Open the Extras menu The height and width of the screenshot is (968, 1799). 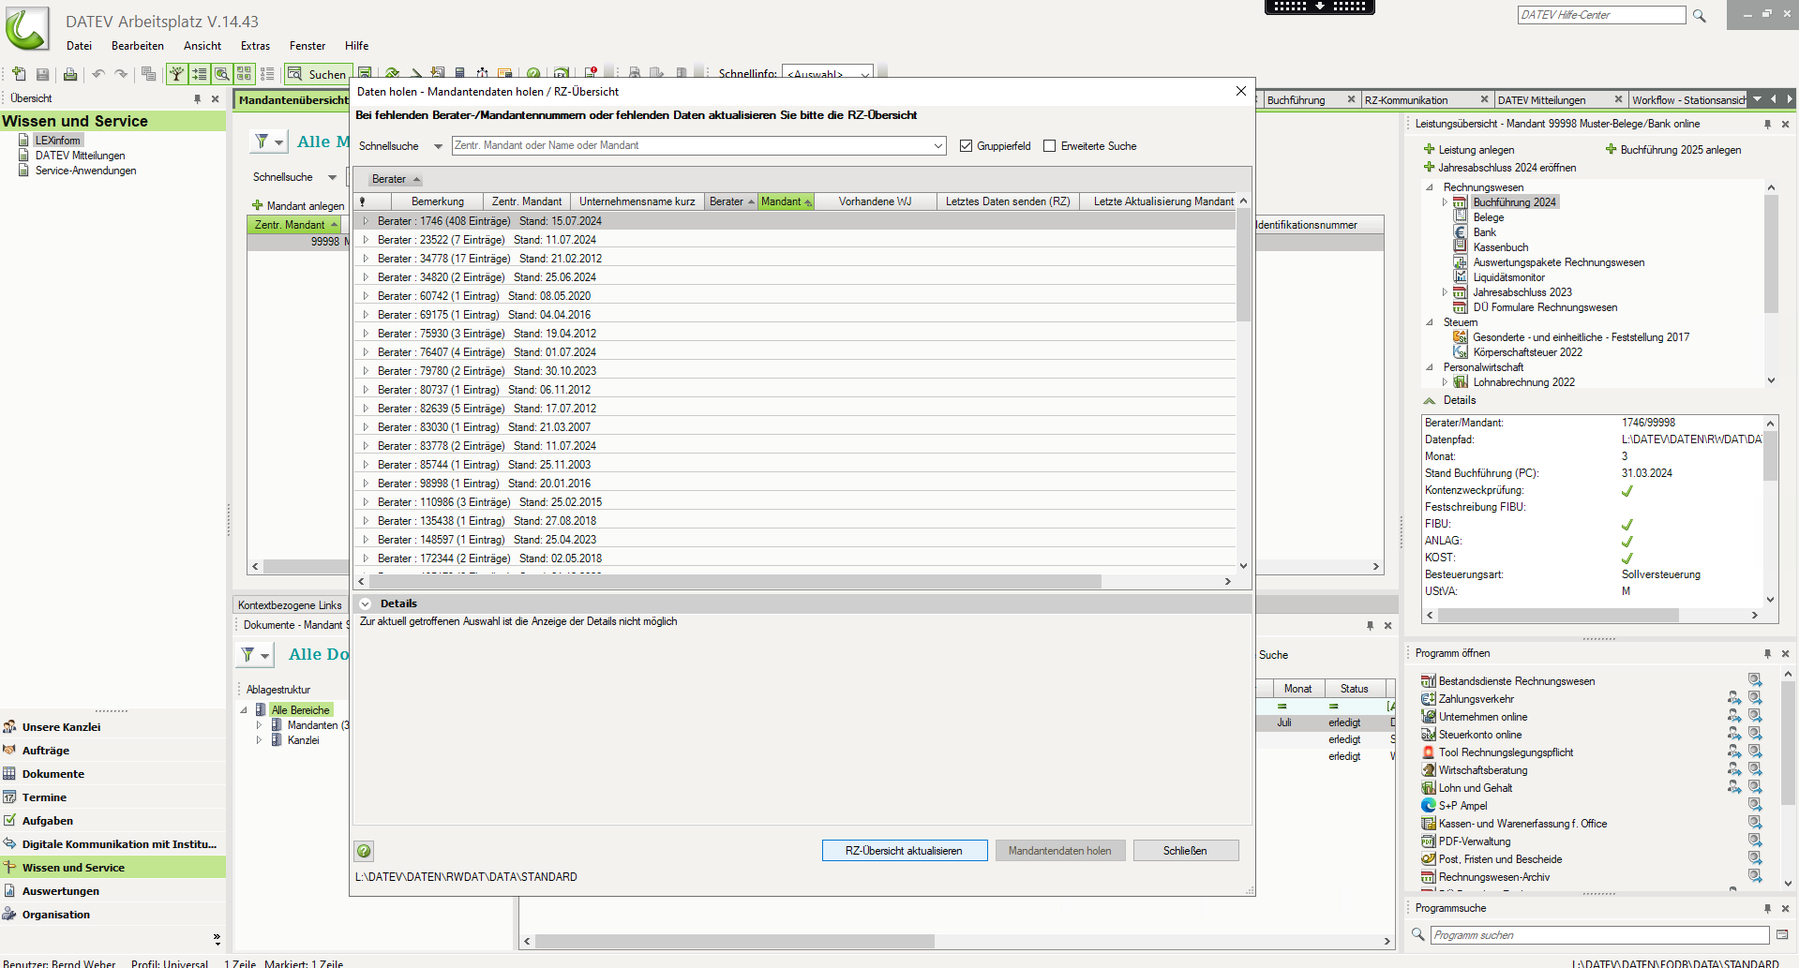[255, 46]
